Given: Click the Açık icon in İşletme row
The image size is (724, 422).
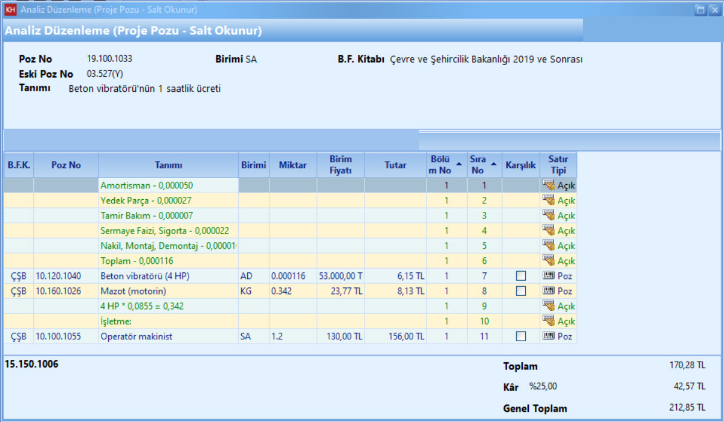Looking at the screenshot, I should (x=549, y=321).
